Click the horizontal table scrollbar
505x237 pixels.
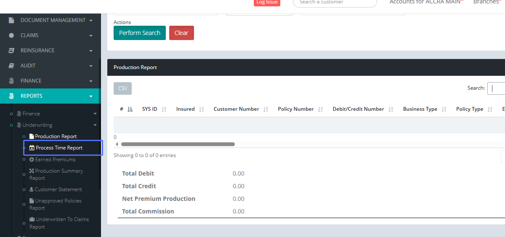[178, 144]
